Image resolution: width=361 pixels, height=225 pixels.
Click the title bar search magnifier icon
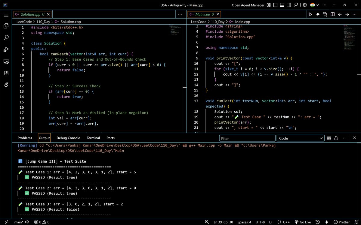click(296, 5)
